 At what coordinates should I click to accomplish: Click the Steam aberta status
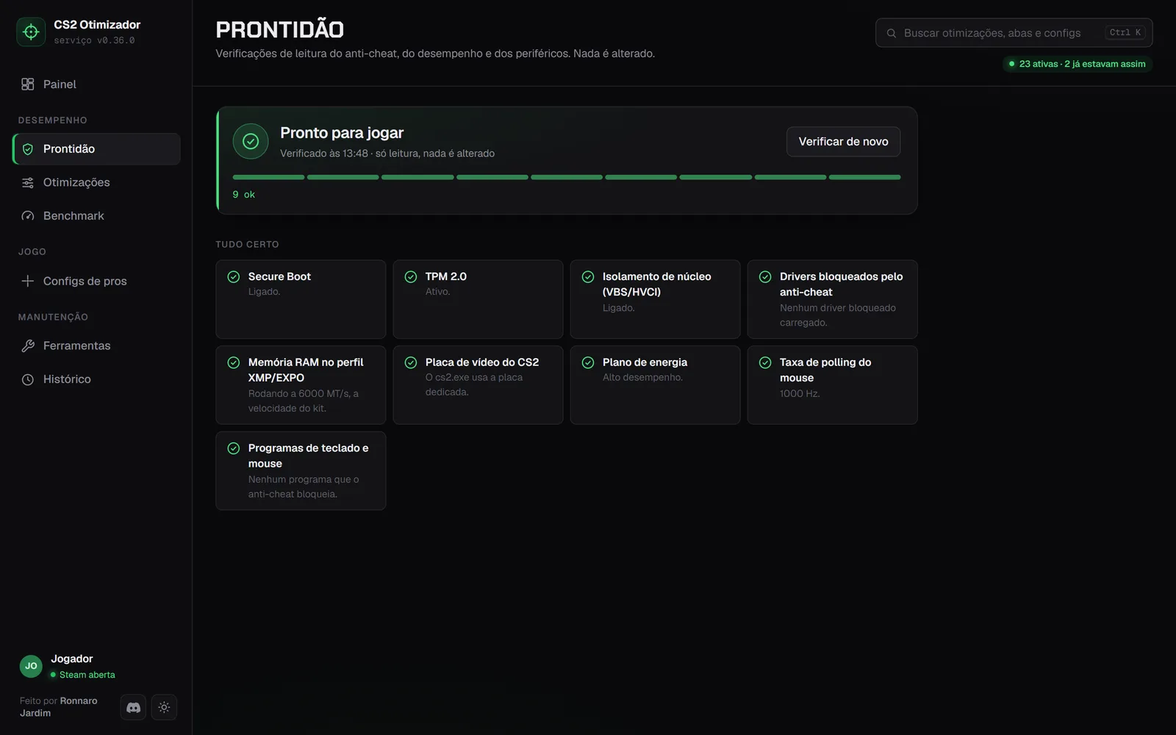pos(82,675)
